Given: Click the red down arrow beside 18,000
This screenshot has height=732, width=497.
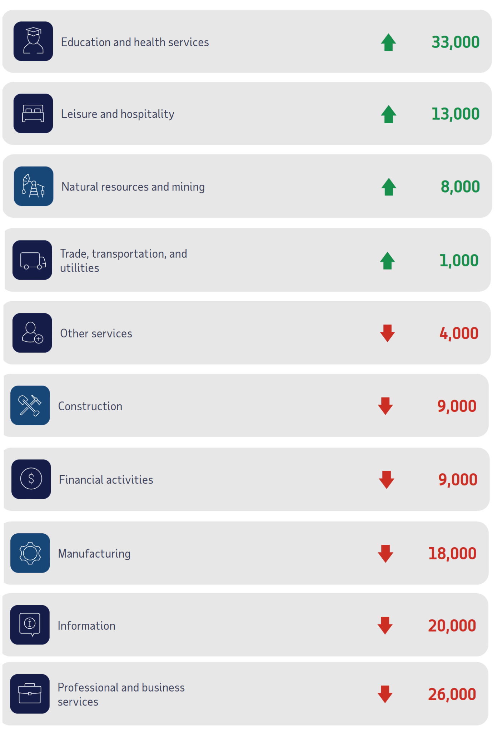Looking at the screenshot, I should point(386,554).
